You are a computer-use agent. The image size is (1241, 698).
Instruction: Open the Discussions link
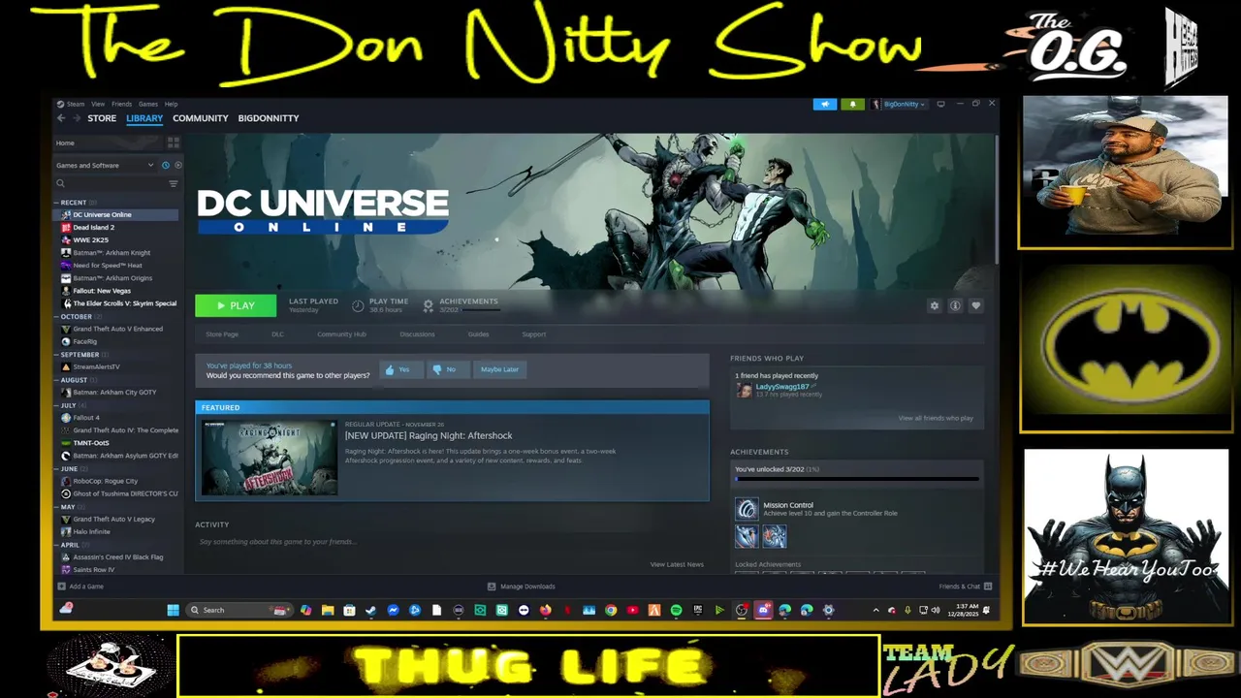click(x=417, y=334)
